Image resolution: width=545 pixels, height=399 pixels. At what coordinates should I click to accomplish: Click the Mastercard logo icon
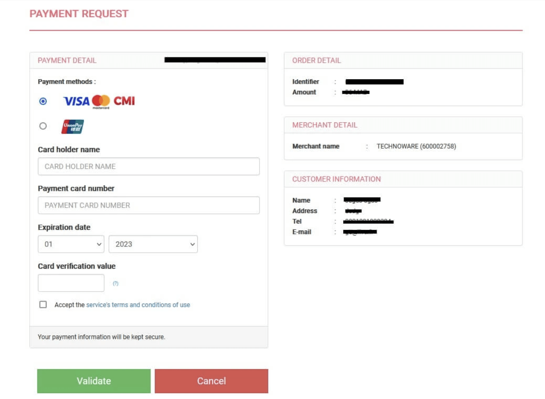point(101,102)
